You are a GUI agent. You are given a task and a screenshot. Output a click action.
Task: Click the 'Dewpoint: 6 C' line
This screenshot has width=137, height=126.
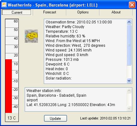tap(58, 64)
